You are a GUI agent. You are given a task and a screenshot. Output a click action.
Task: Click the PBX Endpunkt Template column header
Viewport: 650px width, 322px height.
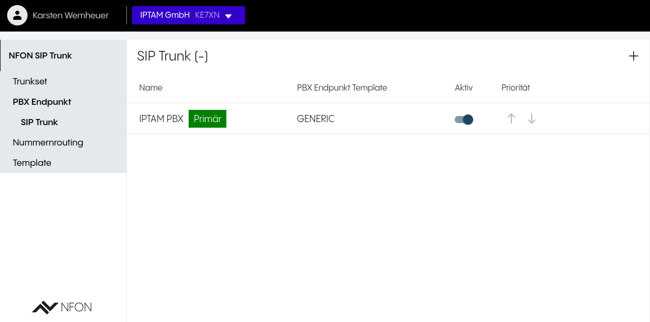click(342, 87)
